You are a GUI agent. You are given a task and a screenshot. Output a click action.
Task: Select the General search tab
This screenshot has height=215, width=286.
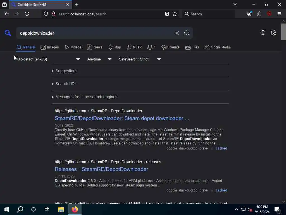tap(26, 47)
